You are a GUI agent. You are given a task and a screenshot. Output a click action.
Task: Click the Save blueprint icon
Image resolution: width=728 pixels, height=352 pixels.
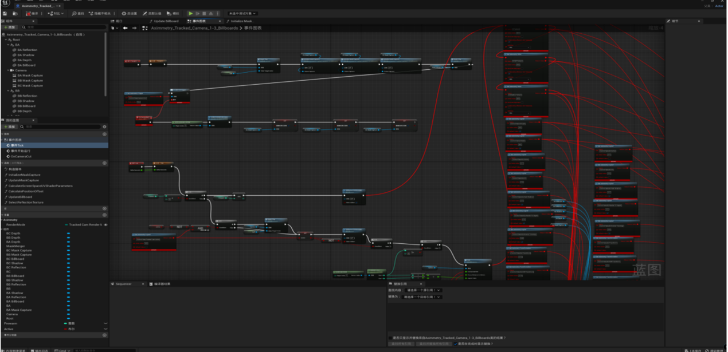[x=5, y=13]
